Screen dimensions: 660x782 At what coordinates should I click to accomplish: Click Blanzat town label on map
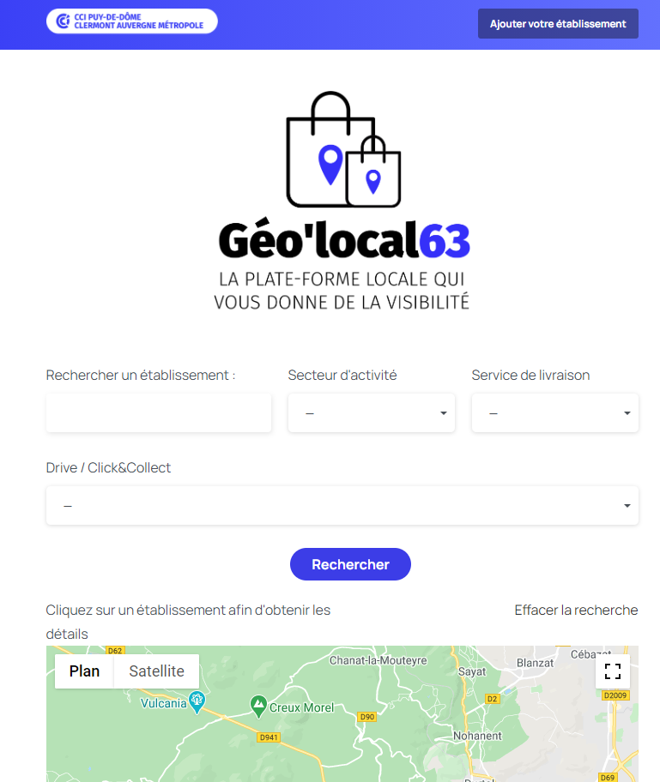(x=535, y=663)
